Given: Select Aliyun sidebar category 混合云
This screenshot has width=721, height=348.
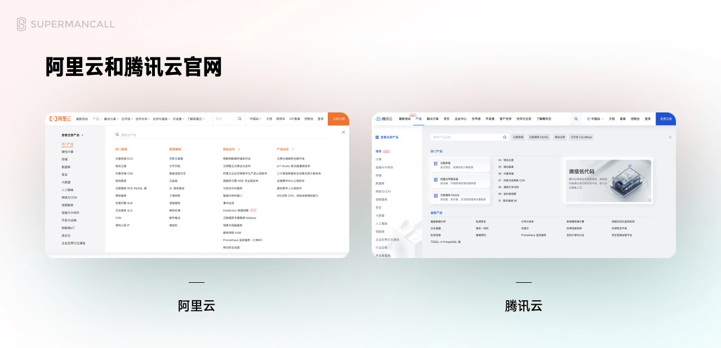Looking at the screenshot, I should pyautogui.click(x=66, y=236).
